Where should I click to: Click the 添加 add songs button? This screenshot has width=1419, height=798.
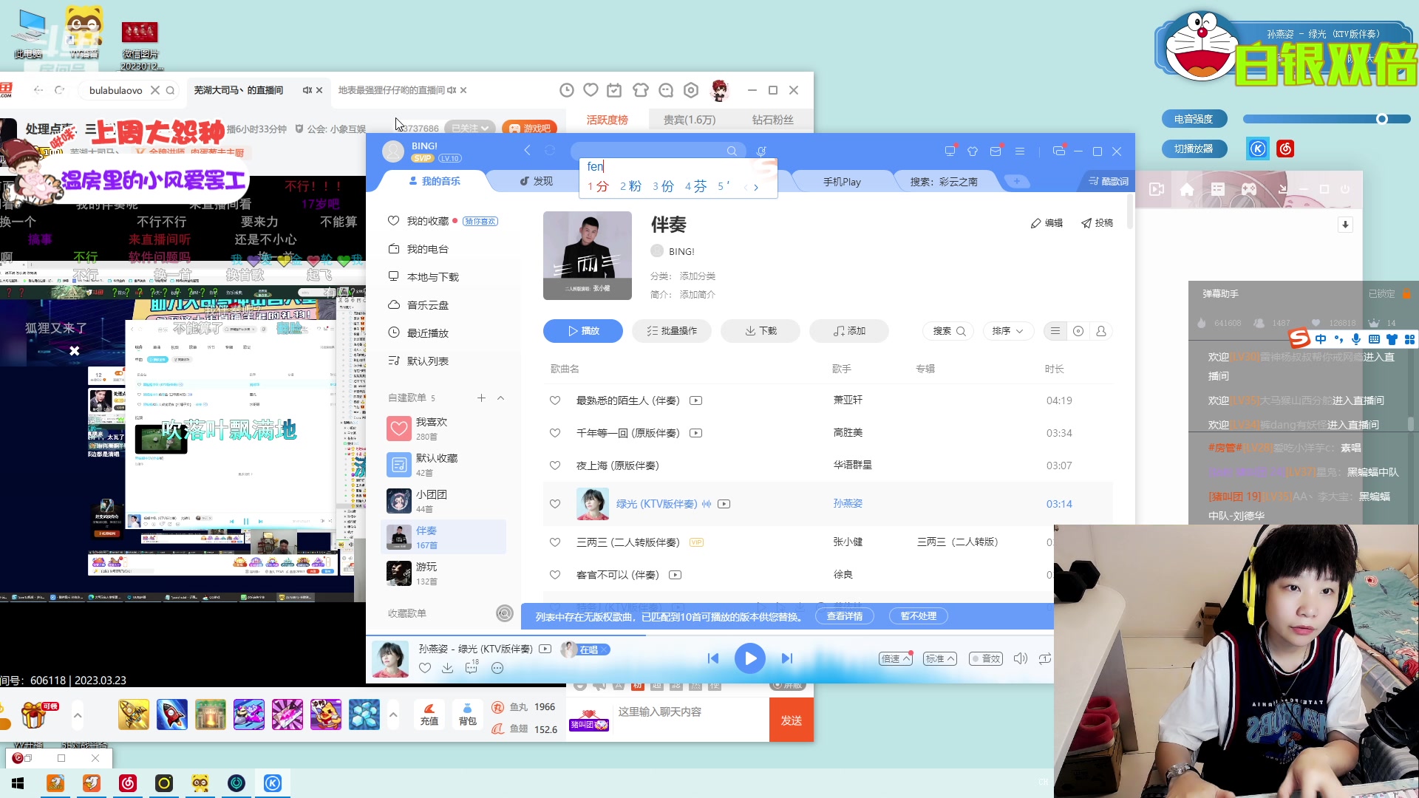tap(848, 331)
